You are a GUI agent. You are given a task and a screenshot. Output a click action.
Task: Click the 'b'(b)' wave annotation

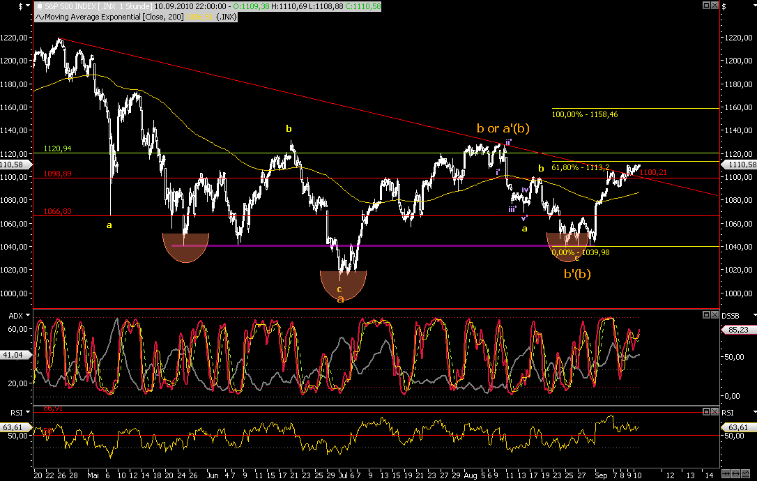click(x=577, y=274)
